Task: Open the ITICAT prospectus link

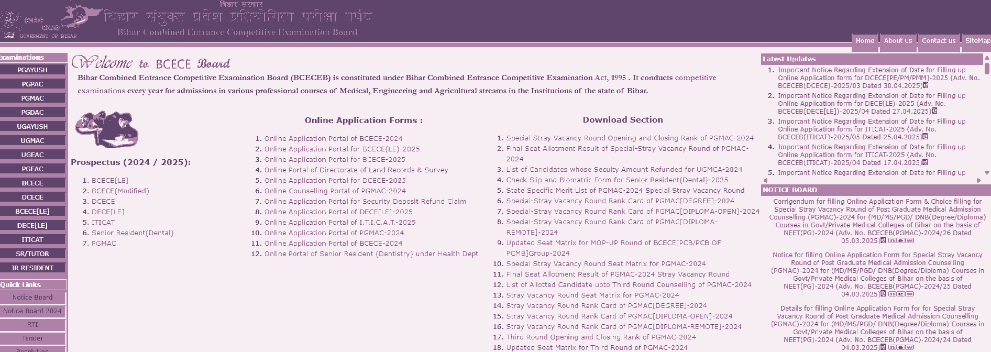Action: click(x=103, y=222)
